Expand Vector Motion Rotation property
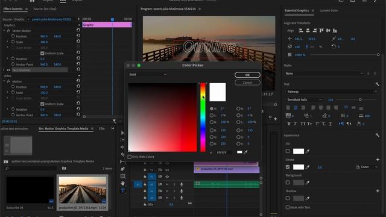 (x=7, y=58)
